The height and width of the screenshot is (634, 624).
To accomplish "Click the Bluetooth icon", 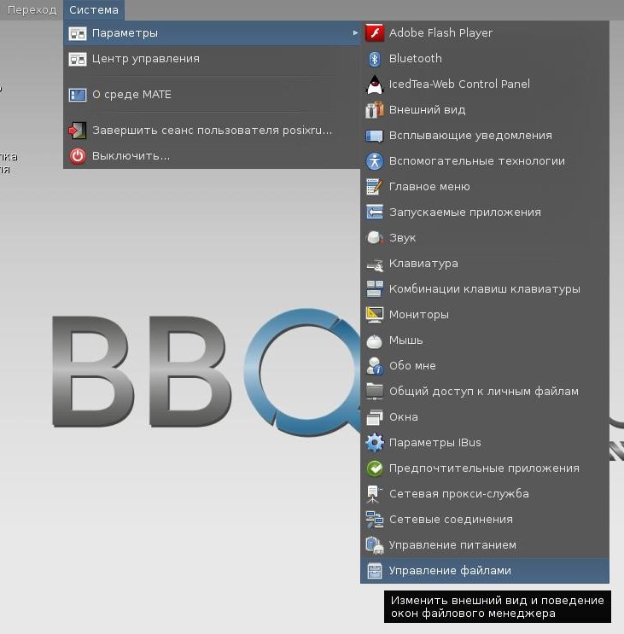I will click(x=375, y=59).
